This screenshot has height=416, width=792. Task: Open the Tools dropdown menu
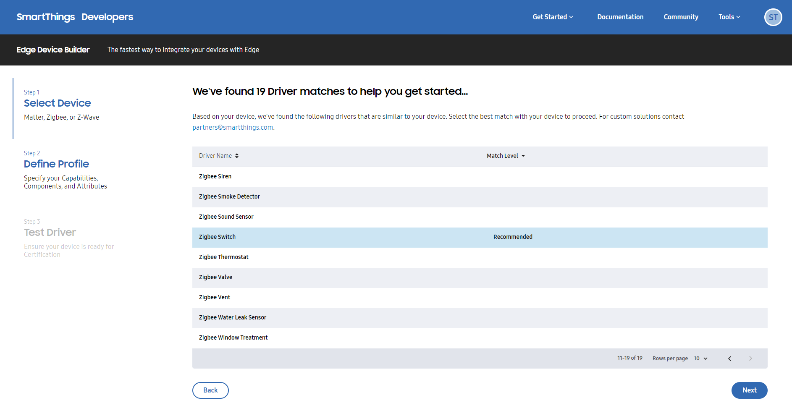pyautogui.click(x=726, y=17)
